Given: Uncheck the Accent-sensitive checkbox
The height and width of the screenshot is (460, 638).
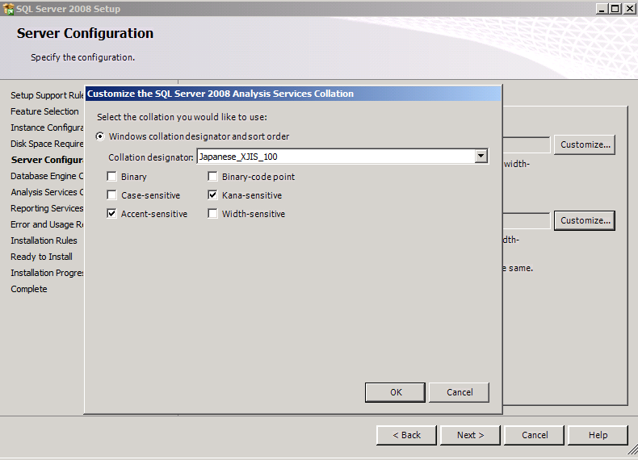Looking at the screenshot, I should click(111, 214).
